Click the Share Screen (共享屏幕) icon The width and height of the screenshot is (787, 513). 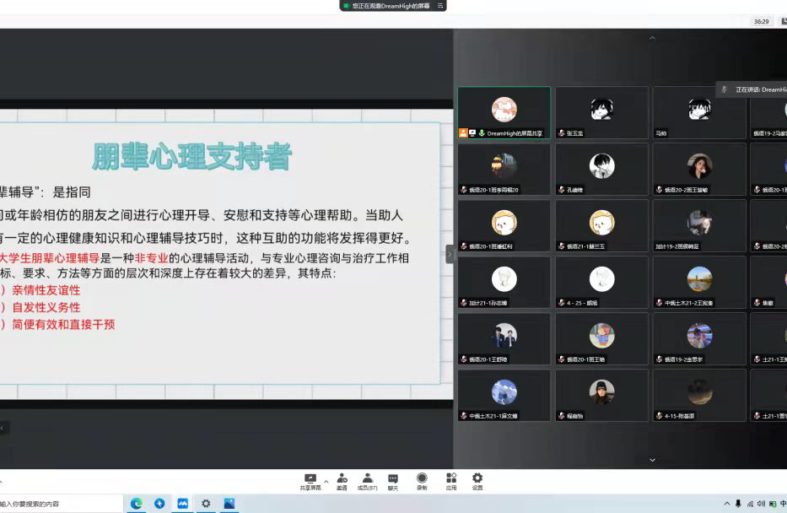[310, 479]
